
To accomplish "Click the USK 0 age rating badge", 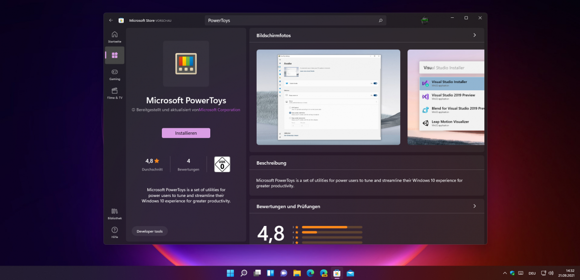I will pyautogui.click(x=222, y=164).
